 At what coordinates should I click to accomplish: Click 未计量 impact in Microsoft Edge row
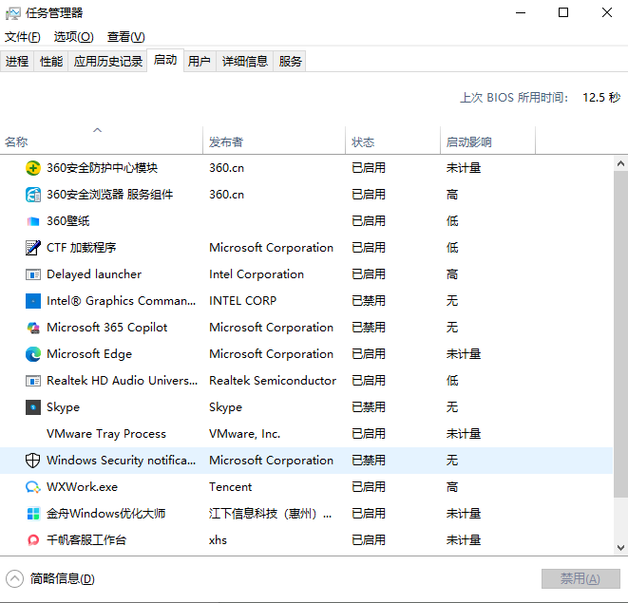(x=464, y=354)
